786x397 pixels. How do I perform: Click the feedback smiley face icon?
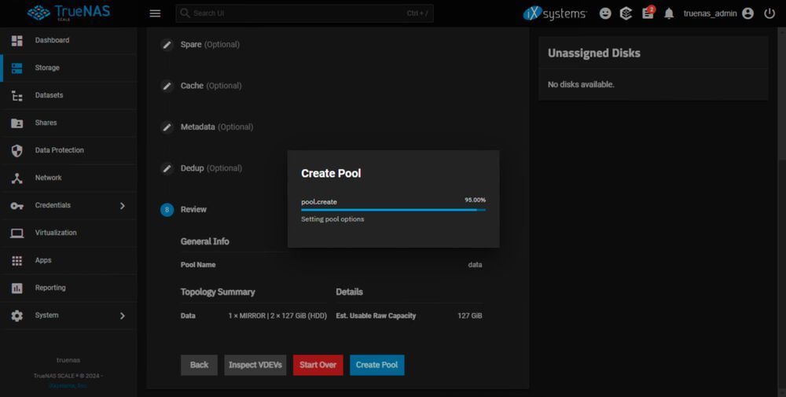pyautogui.click(x=605, y=13)
